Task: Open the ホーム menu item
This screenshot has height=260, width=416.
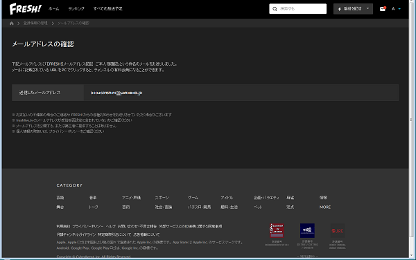Action: pyautogui.click(x=54, y=9)
